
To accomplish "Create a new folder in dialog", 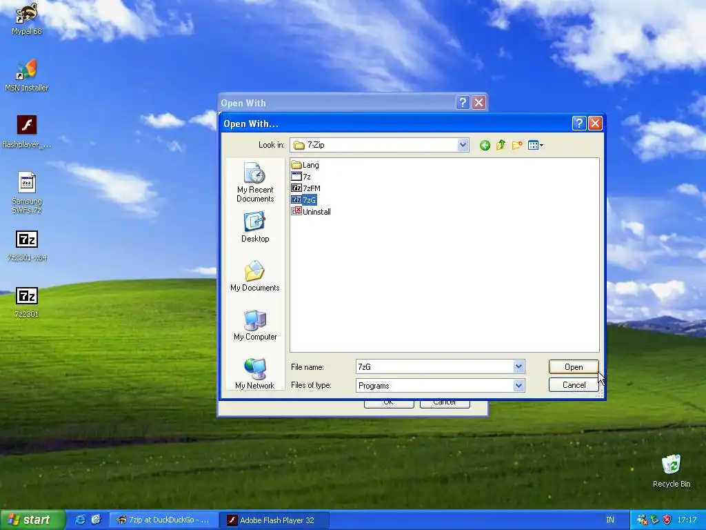I will pos(517,145).
